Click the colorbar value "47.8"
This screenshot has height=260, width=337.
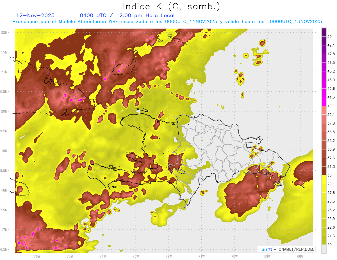[x=331, y=54]
